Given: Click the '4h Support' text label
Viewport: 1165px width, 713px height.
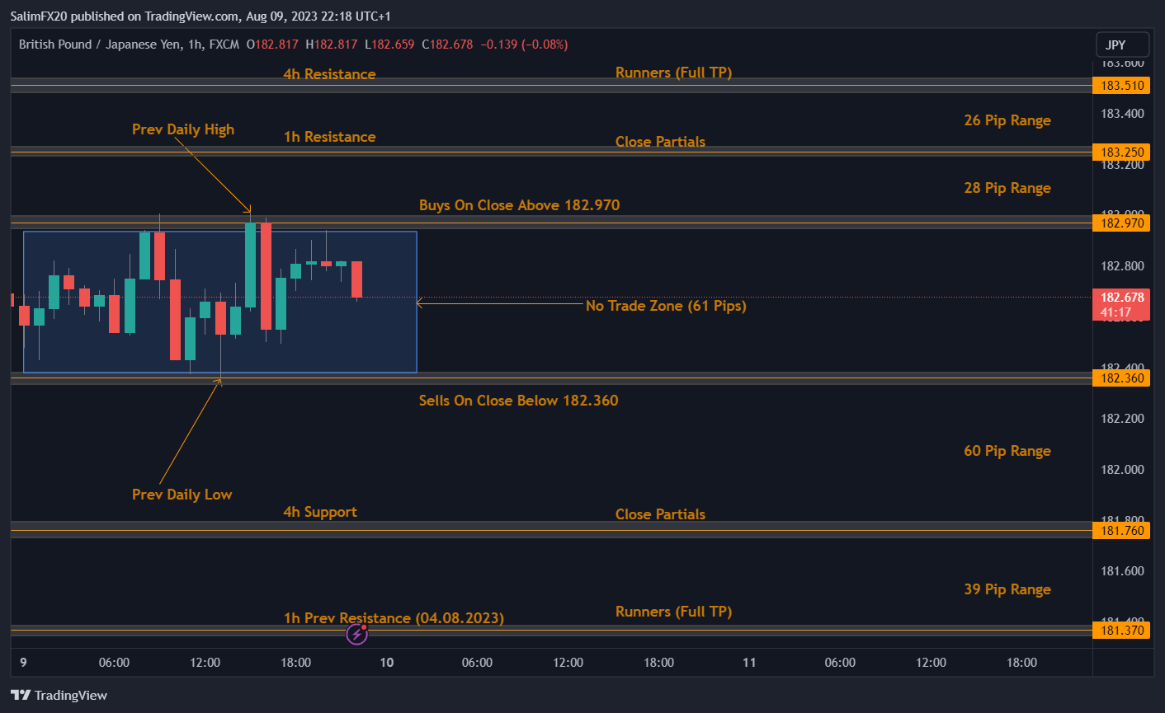Looking at the screenshot, I should click(320, 511).
